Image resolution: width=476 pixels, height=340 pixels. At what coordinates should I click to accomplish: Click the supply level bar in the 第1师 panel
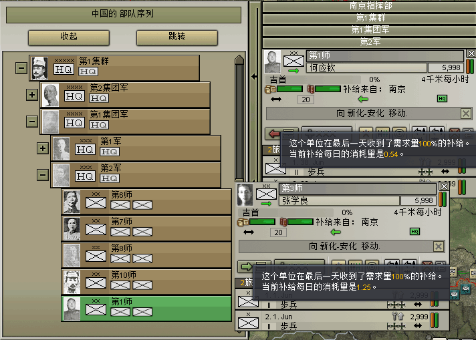click(x=289, y=89)
